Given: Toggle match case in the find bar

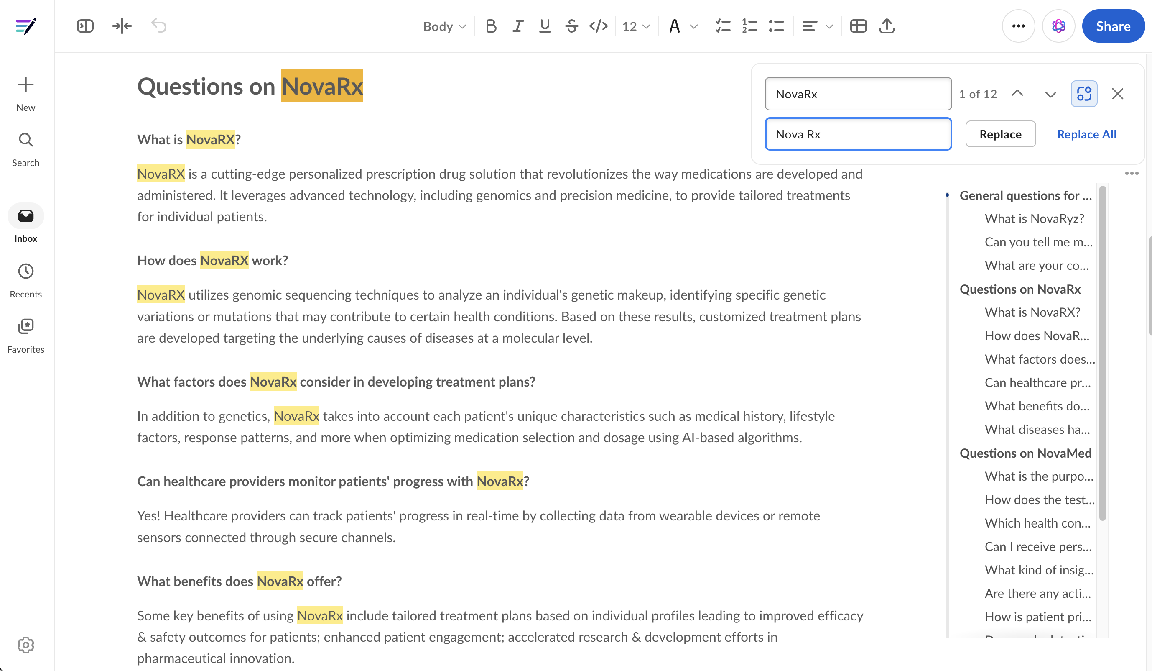Looking at the screenshot, I should pos(1084,93).
